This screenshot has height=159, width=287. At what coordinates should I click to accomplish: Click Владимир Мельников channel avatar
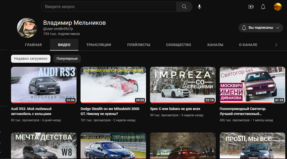27,28
